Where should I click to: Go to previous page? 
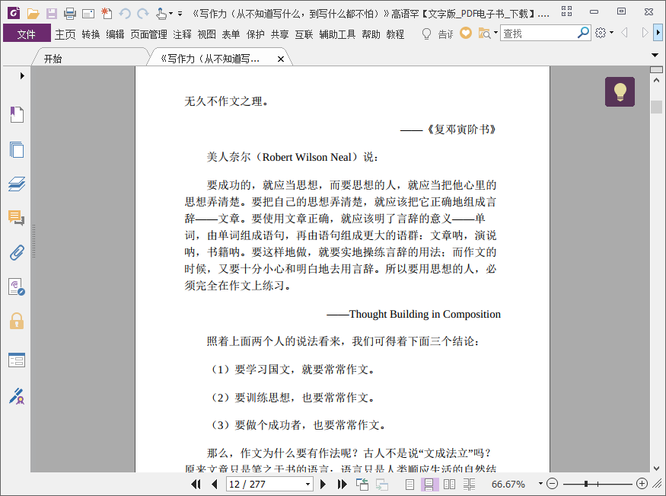(215, 484)
